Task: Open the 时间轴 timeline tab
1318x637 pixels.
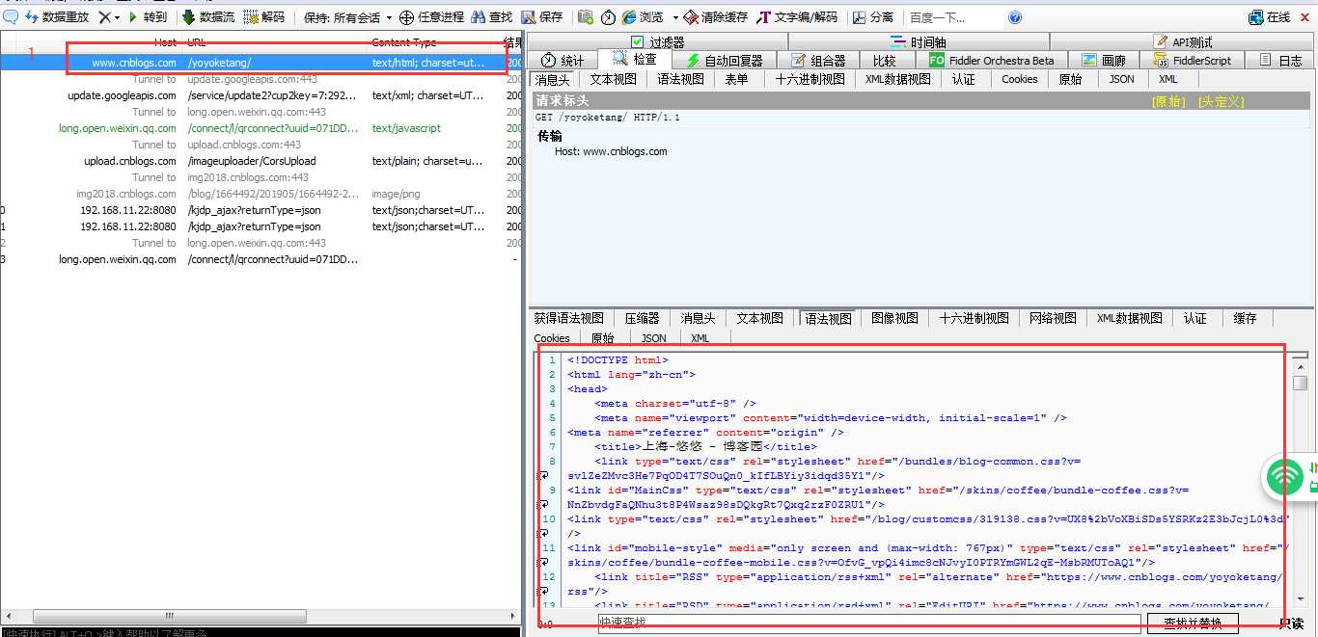Action: [919, 41]
